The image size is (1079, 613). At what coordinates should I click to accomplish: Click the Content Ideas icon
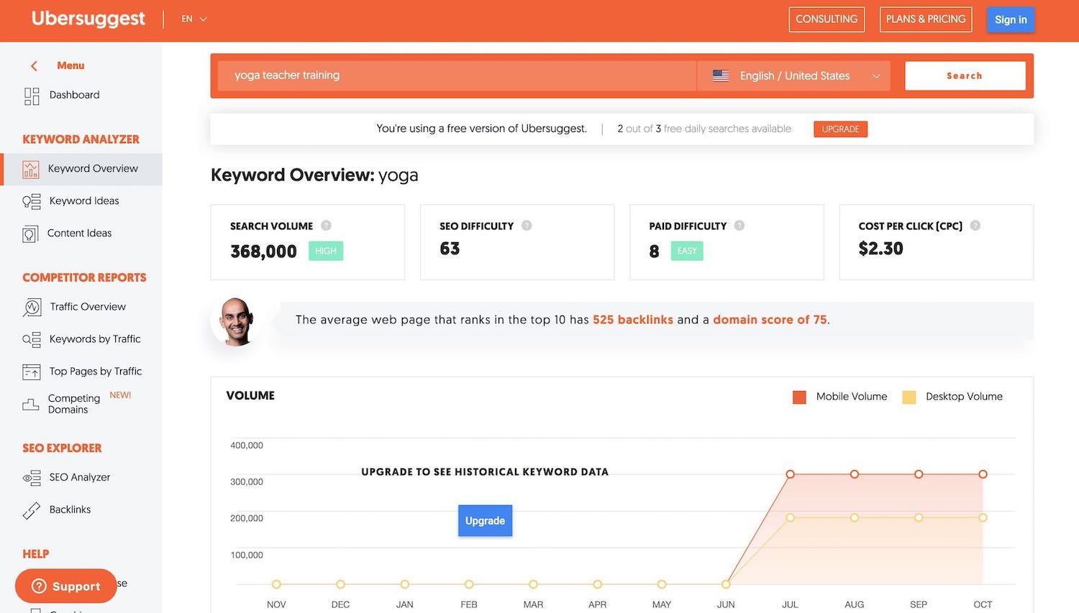tap(30, 234)
